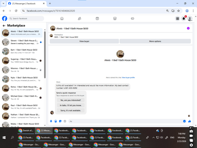The width and height of the screenshot is (197, 148).
Task: Open a new browser tab
Action: tap(50, 4)
